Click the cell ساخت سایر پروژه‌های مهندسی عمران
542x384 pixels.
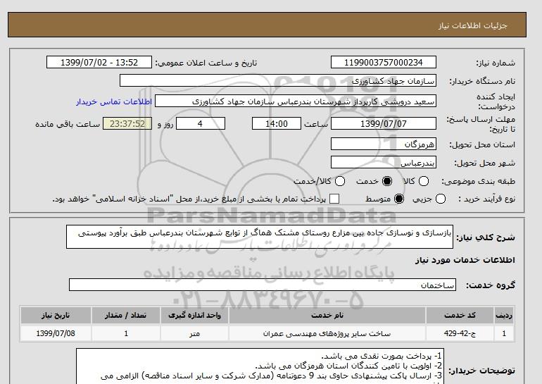(x=327, y=333)
